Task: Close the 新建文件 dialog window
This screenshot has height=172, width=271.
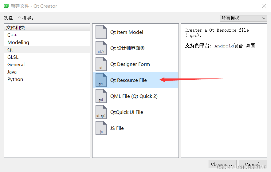Action: click(x=264, y=6)
